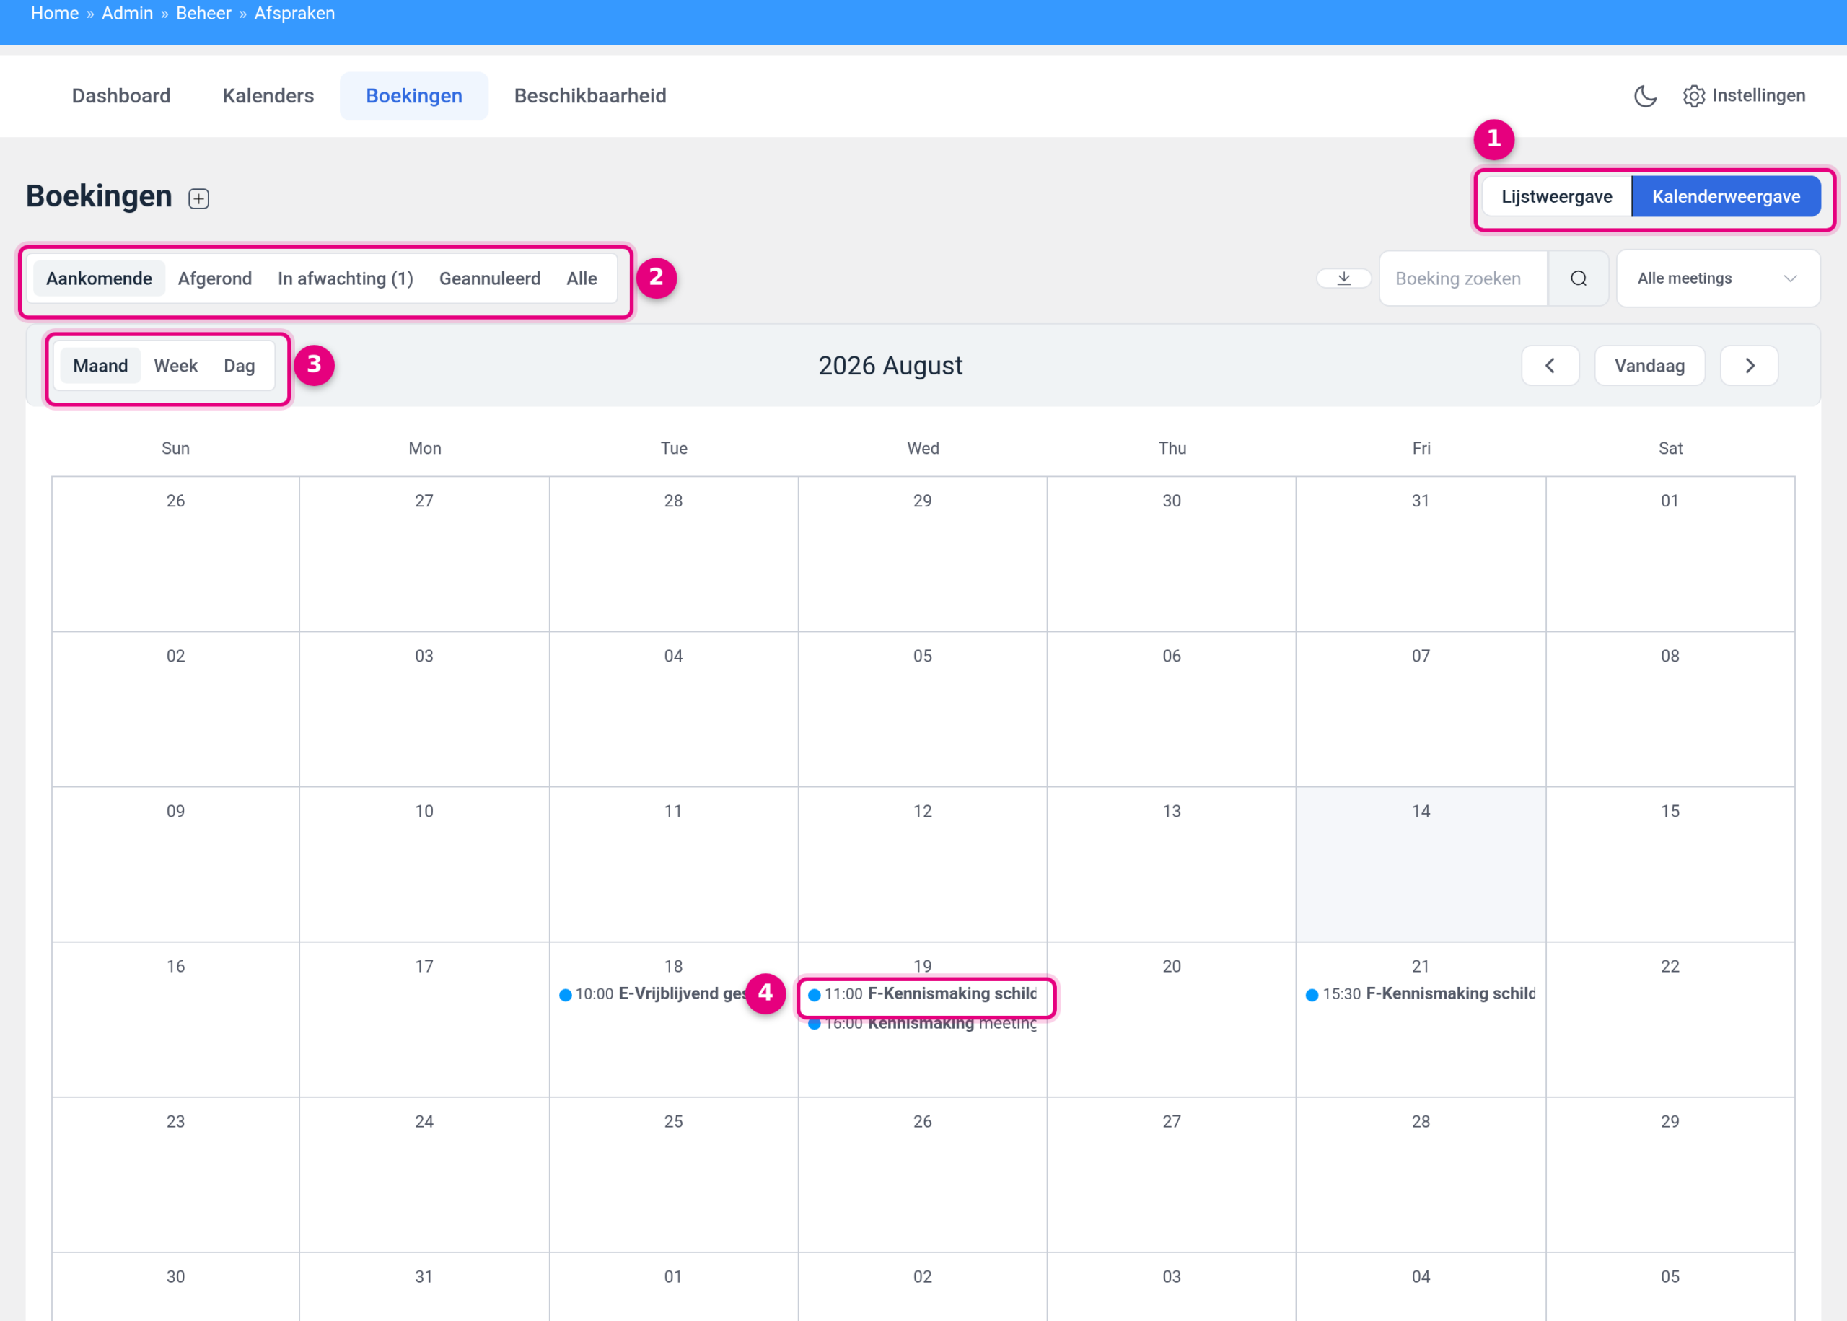Focus the Boeking zoeken search field
1847x1321 pixels.
tap(1463, 278)
